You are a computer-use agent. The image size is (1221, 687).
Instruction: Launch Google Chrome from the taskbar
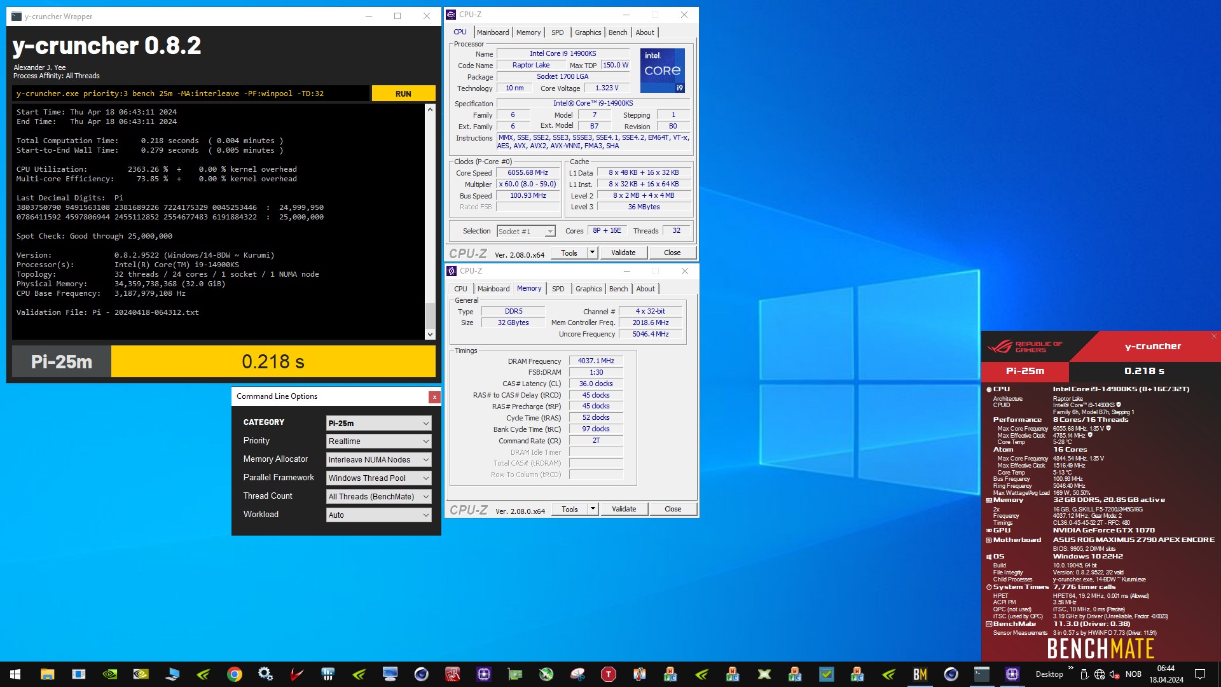235,674
